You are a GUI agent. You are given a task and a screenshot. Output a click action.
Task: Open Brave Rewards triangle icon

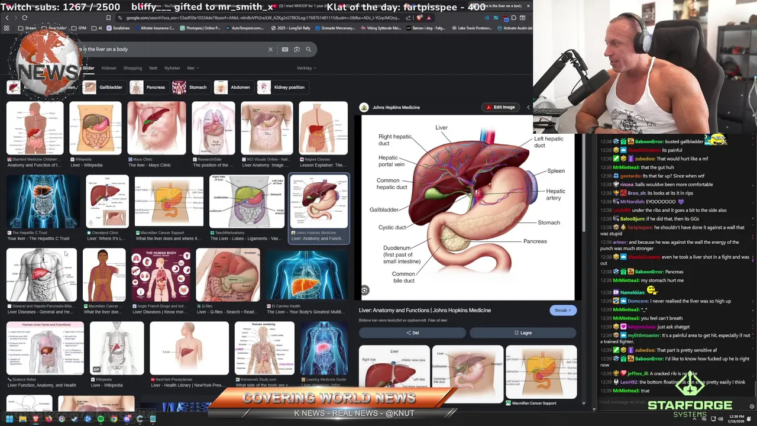[429, 18]
